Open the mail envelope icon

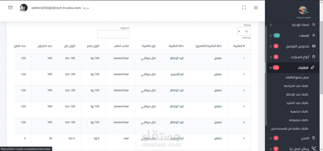point(10,8)
